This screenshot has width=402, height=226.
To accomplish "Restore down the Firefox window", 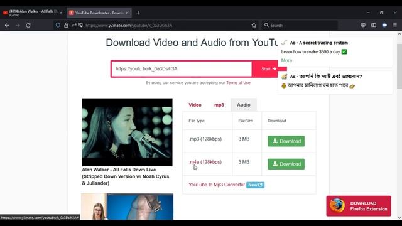I will 381,13.
